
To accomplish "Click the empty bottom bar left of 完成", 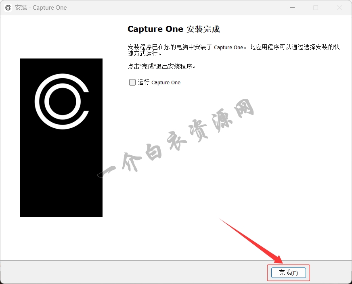I will point(133,272).
